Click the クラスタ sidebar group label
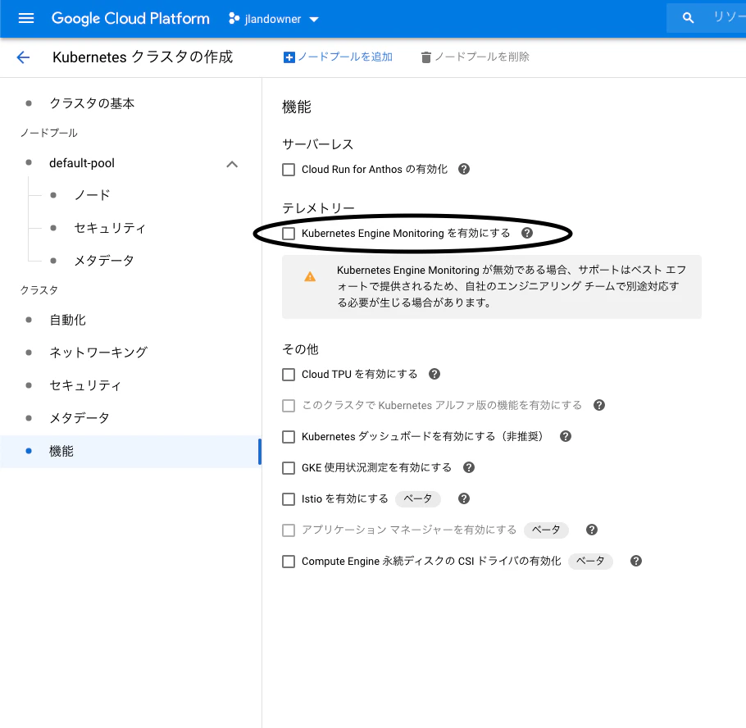746x728 pixels. (39, 290)
